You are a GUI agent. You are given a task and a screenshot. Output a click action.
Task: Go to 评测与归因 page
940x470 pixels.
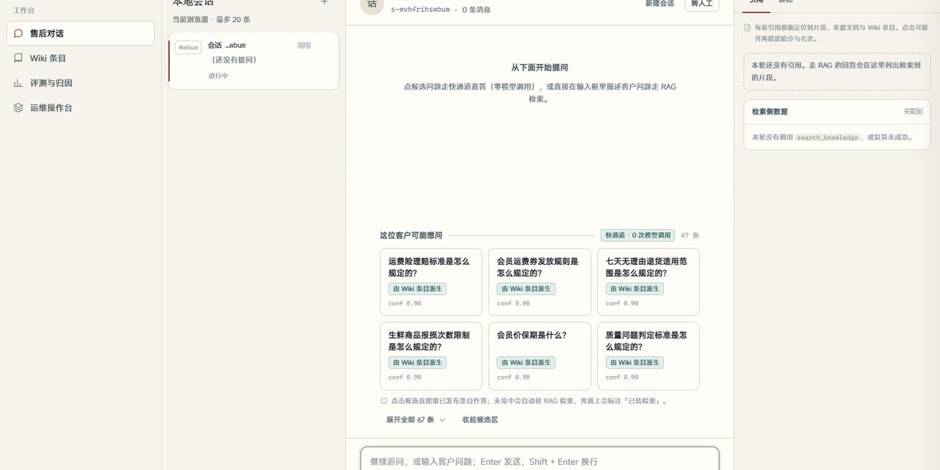(81, 83)
